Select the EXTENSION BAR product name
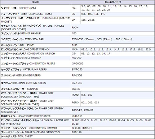Screen dimensions: 155x139 pos(36,39)
